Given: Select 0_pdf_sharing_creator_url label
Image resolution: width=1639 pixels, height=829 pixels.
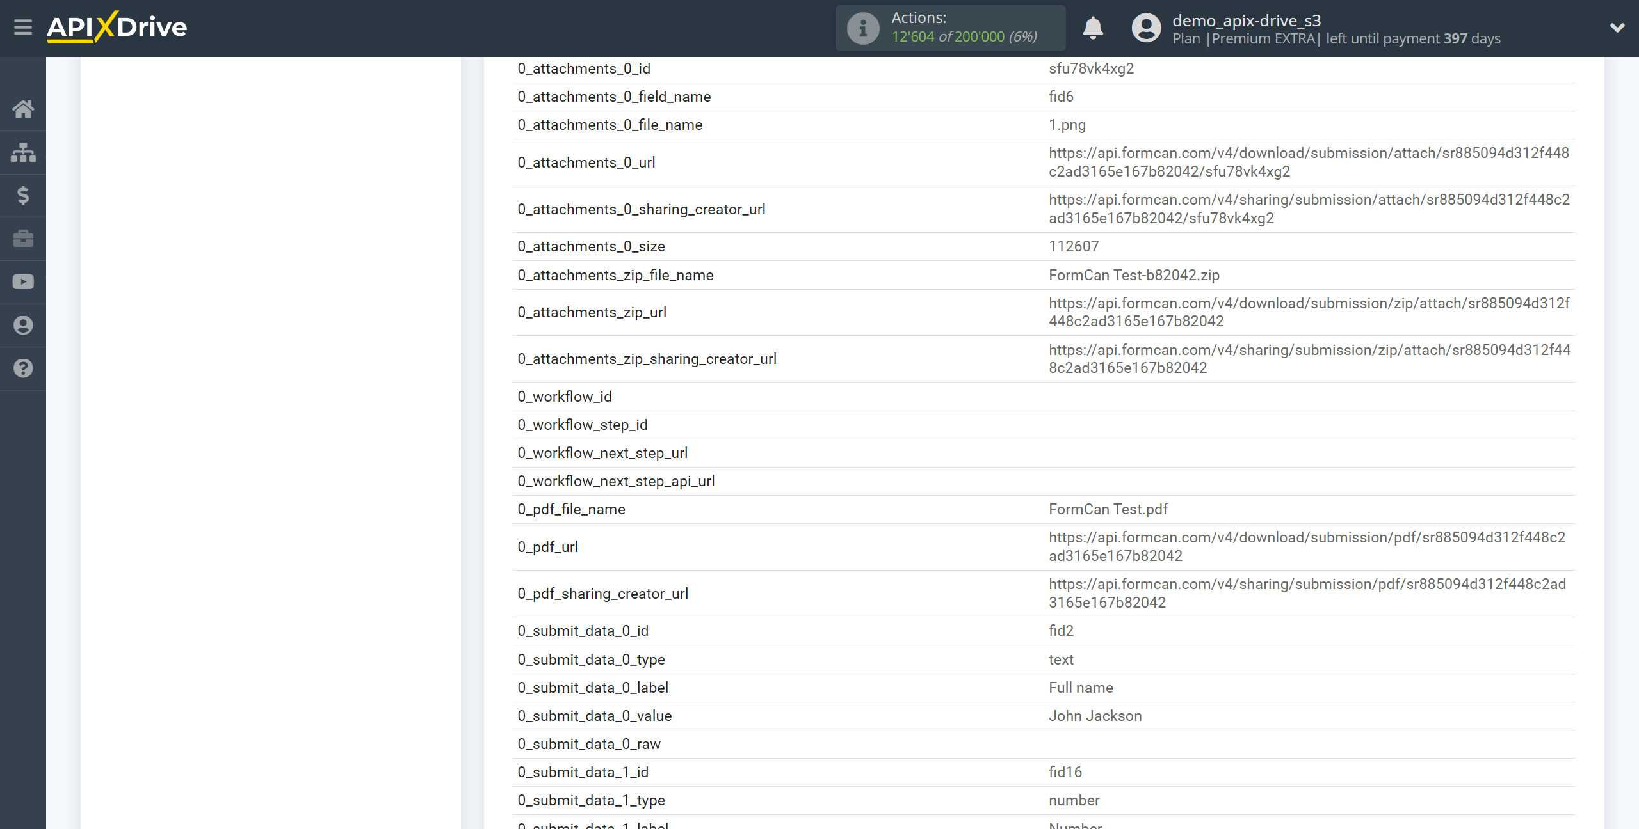Looking at the screenshot, I should click(x=602, y=594).
